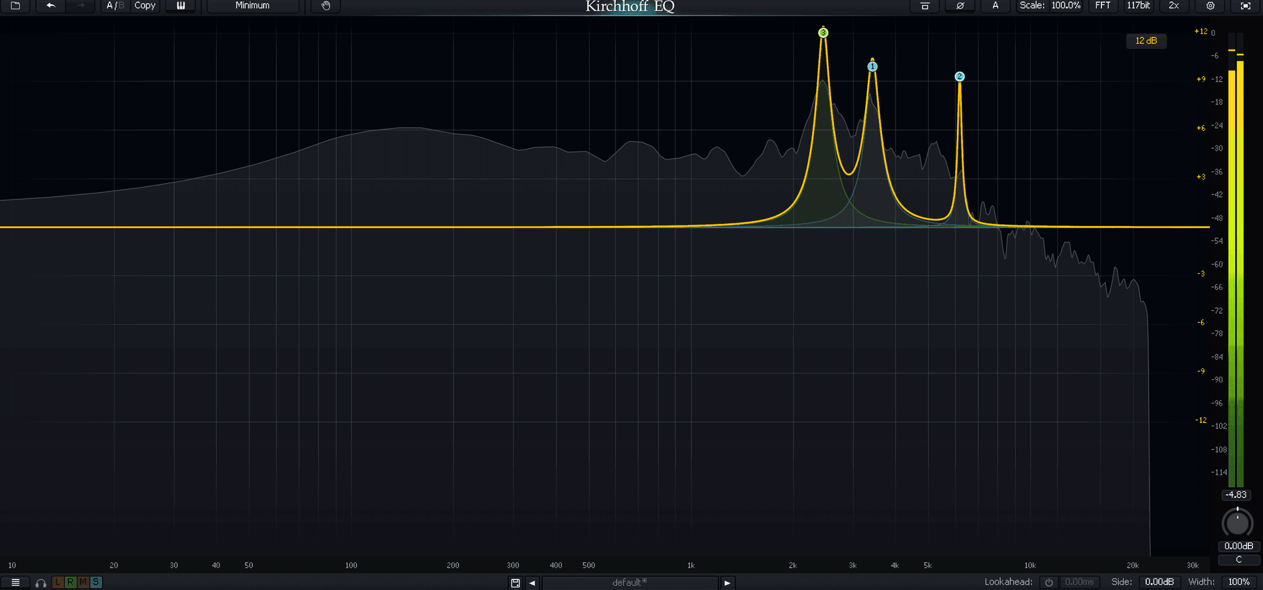Click the Side 0.00dB value
The image size is (1263, 590).
coord(1159,582)
